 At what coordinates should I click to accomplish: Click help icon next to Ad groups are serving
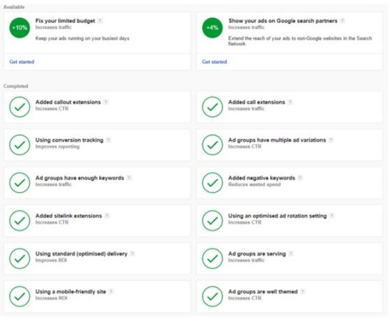(x=291, y=254)
